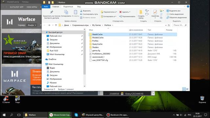
Task: Go forward with navigation arrow
Action: [x=49, y=25]
